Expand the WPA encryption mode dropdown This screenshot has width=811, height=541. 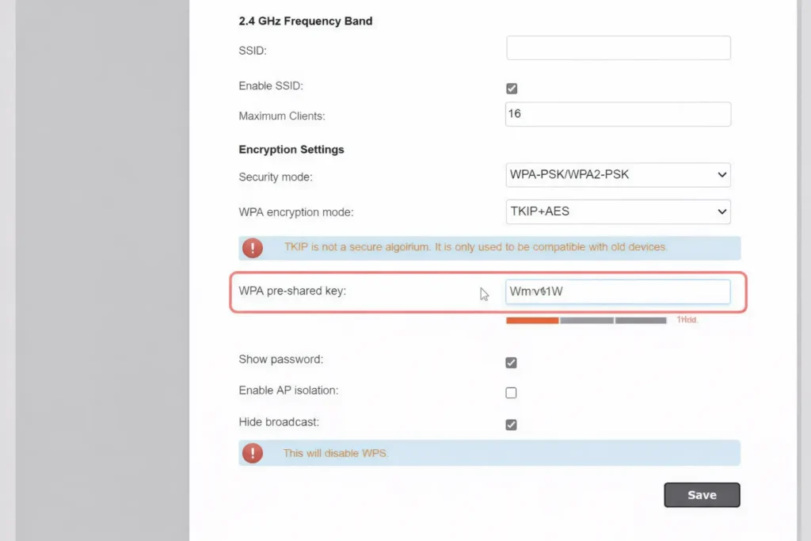pos(618,211)
